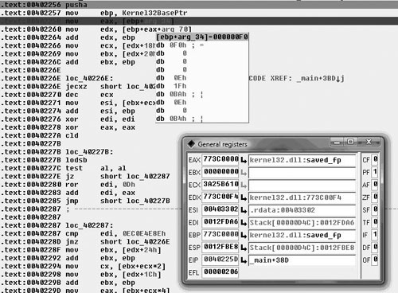Select the EBP register value field
398x293 pixels.
point(220,235)
